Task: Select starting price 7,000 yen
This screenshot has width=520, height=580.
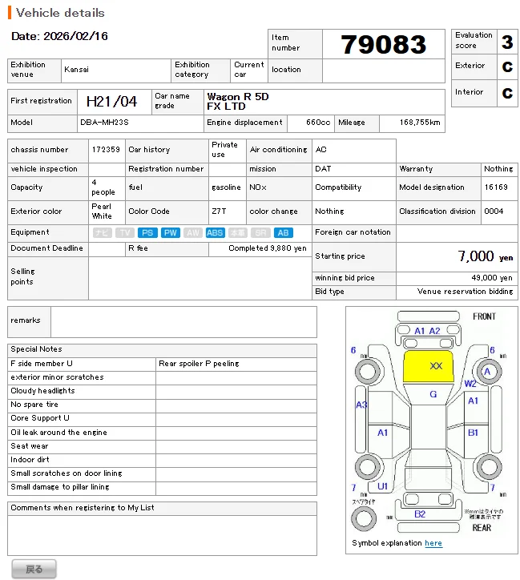Action: pos(486,256)
